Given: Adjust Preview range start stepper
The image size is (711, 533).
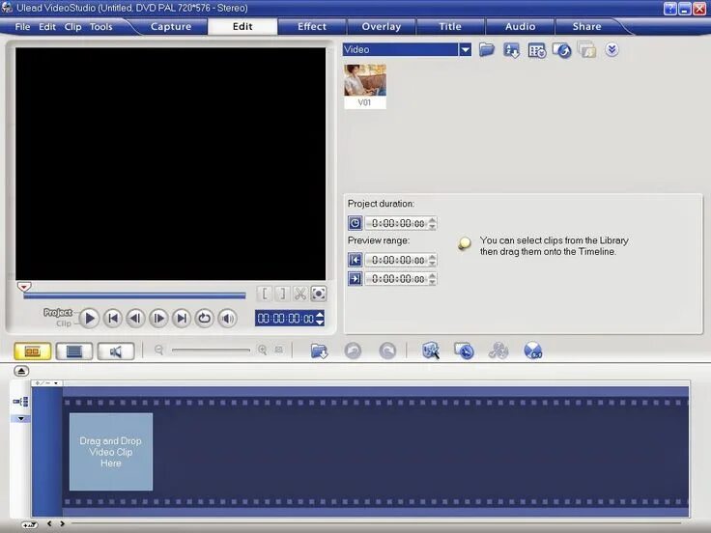Looking at the screenshot, I should (433, 260).
